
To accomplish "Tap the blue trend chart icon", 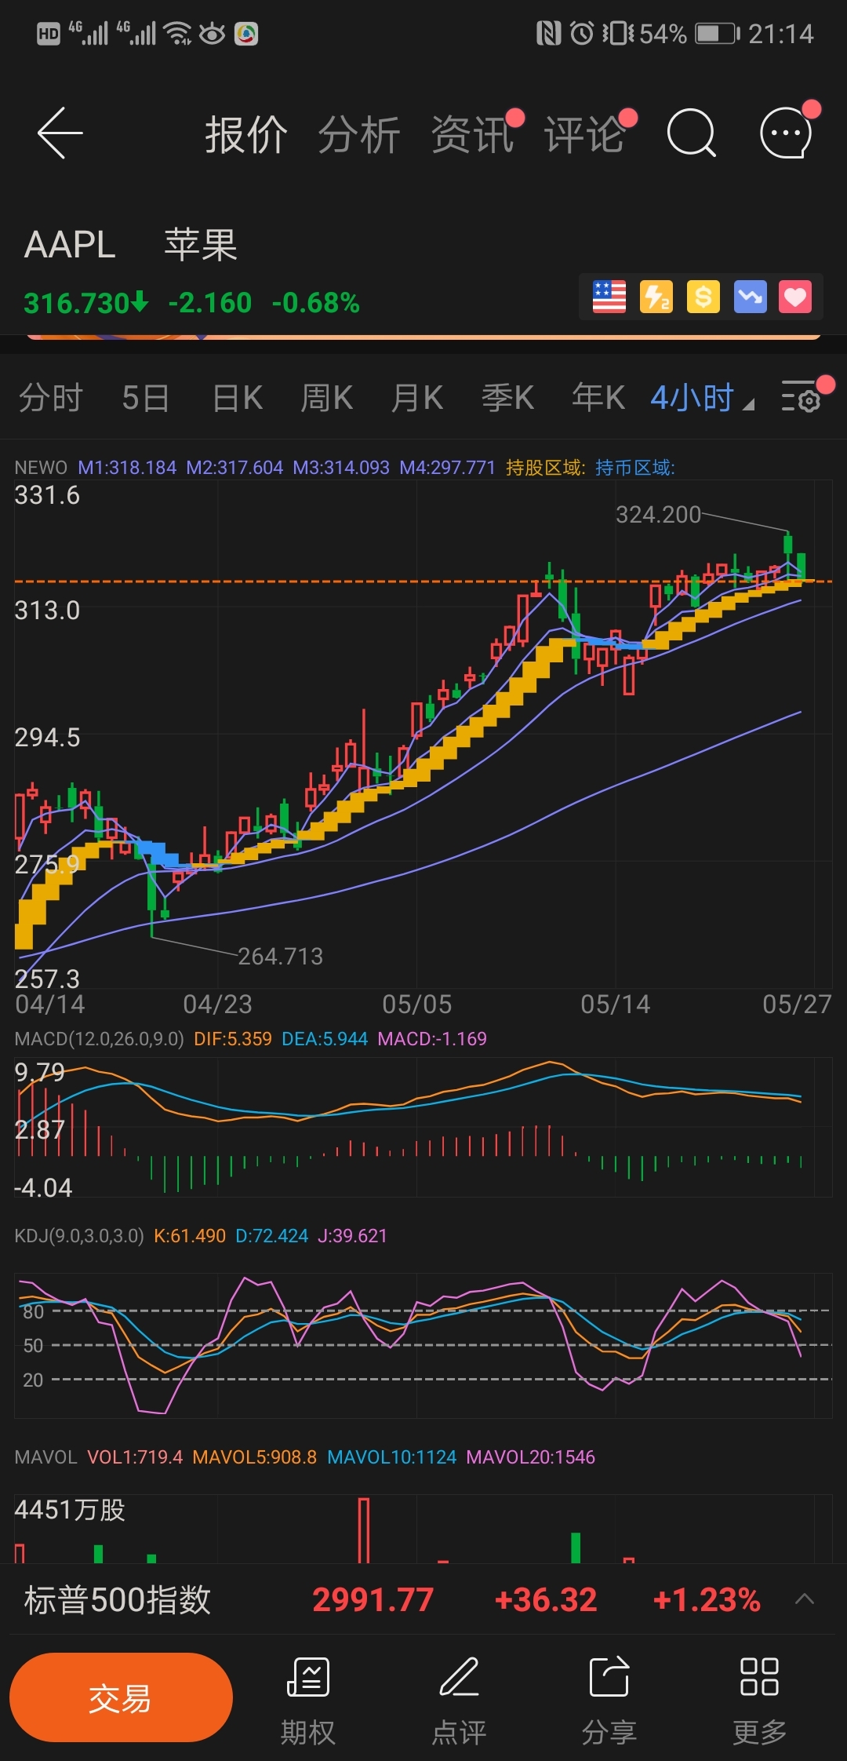I will coord(750,297).
